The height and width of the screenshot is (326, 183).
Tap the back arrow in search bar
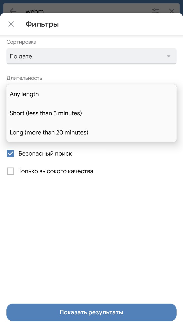point(13,11)
